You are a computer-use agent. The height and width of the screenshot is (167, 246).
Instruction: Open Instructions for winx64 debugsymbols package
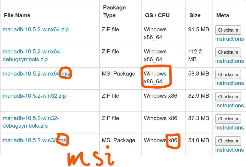coord(229,61)
